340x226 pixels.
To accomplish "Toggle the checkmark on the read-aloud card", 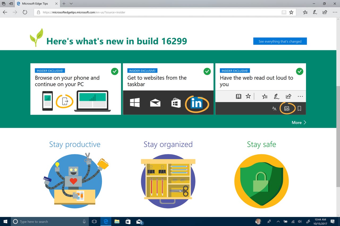I will 299,71.
